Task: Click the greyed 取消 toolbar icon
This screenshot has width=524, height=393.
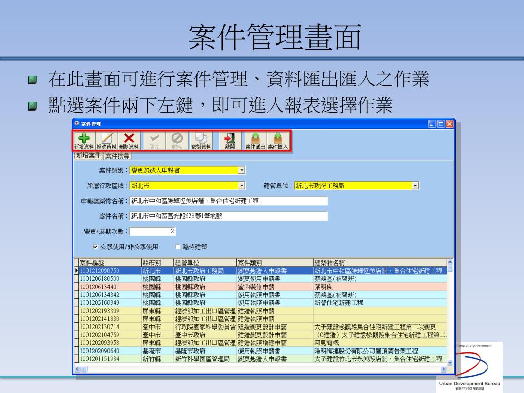Action: click(x=177, y=141)
